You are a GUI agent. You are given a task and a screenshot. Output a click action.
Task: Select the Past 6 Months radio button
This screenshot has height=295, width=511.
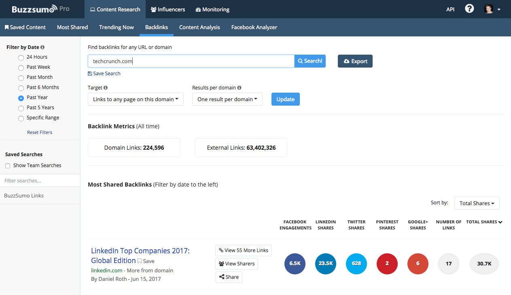(x=21, y=88)
